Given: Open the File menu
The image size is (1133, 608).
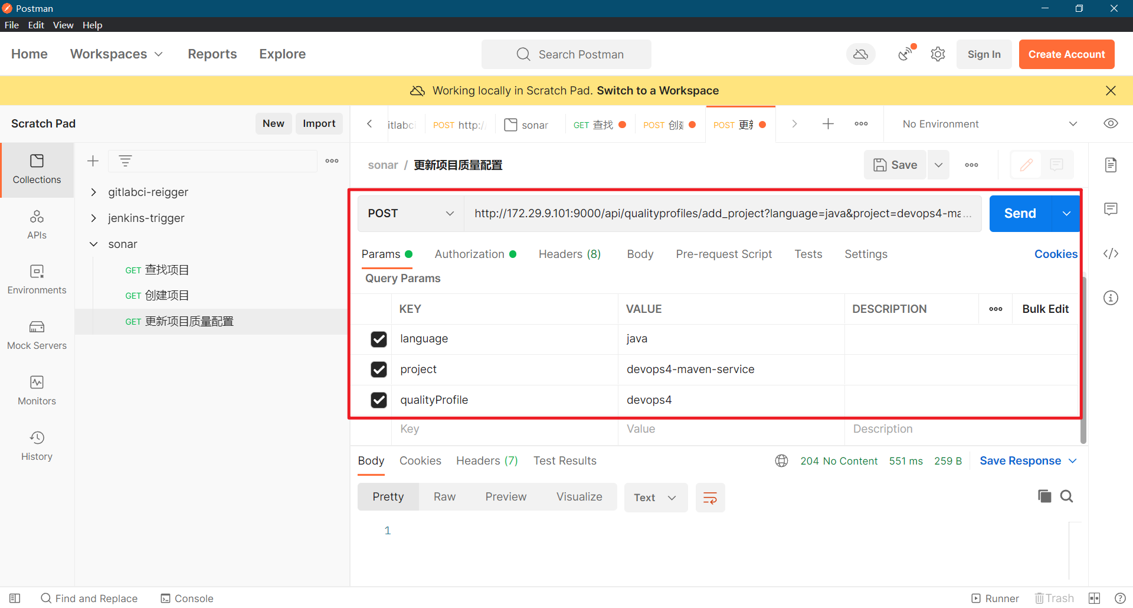Looking at the screenshot, I should pyautogui.click(x=12, y=25).
